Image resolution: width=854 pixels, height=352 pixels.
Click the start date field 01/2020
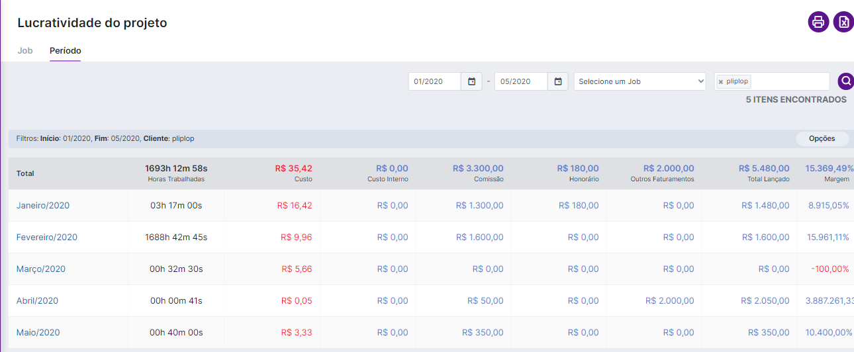click(435, 81)
